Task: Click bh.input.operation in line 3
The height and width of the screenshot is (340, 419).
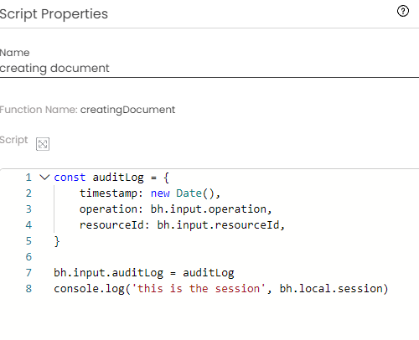Action: 209,209
